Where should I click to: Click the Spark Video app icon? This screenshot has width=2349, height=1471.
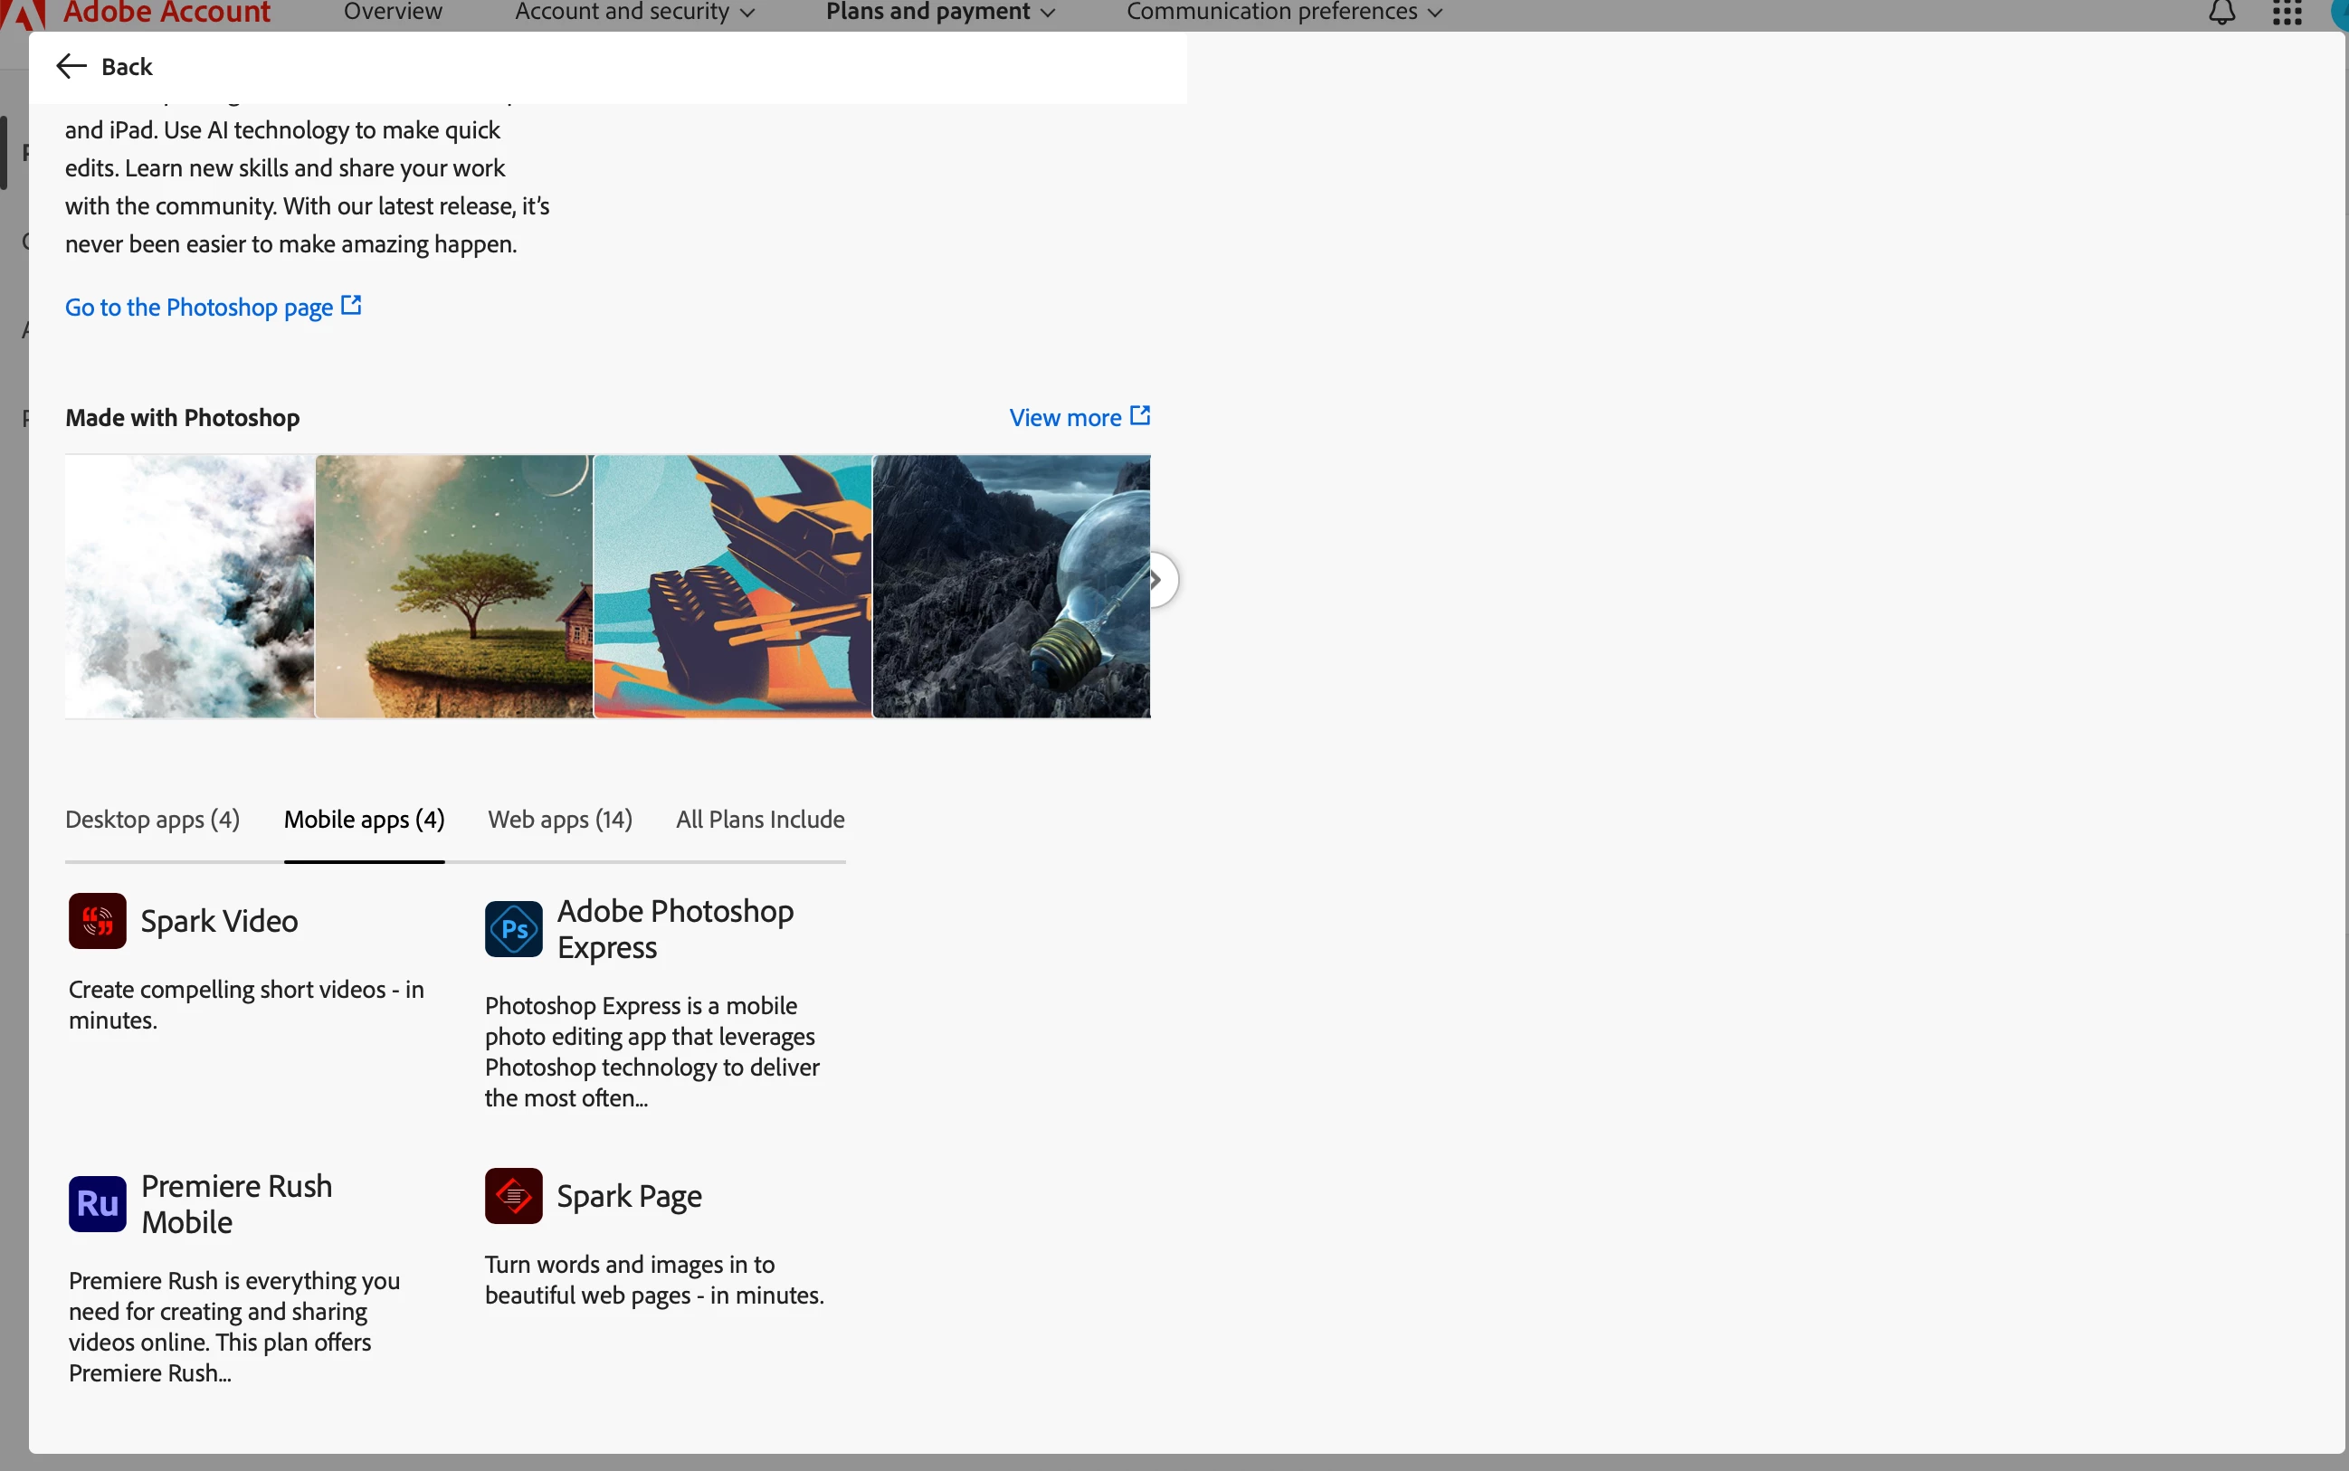click(x=98, y=920)
